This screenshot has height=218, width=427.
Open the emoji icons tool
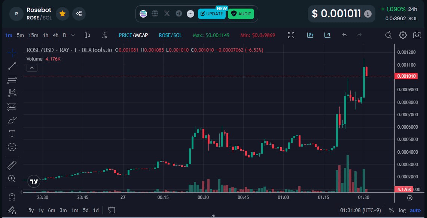[12, 147]
